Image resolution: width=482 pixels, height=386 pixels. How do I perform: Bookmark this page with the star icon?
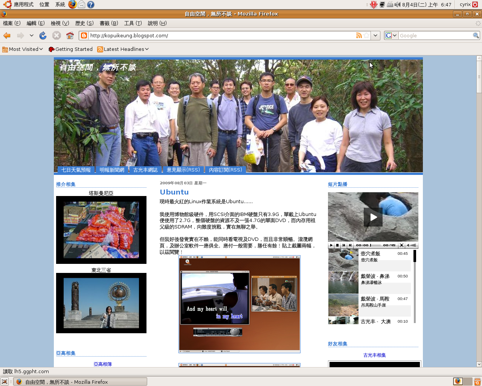pos(366,35)
